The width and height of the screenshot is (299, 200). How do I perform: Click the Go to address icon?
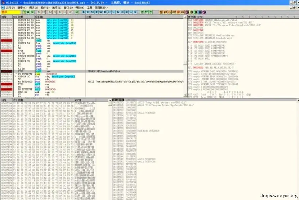pyautogui.click(x=77, y=12)
